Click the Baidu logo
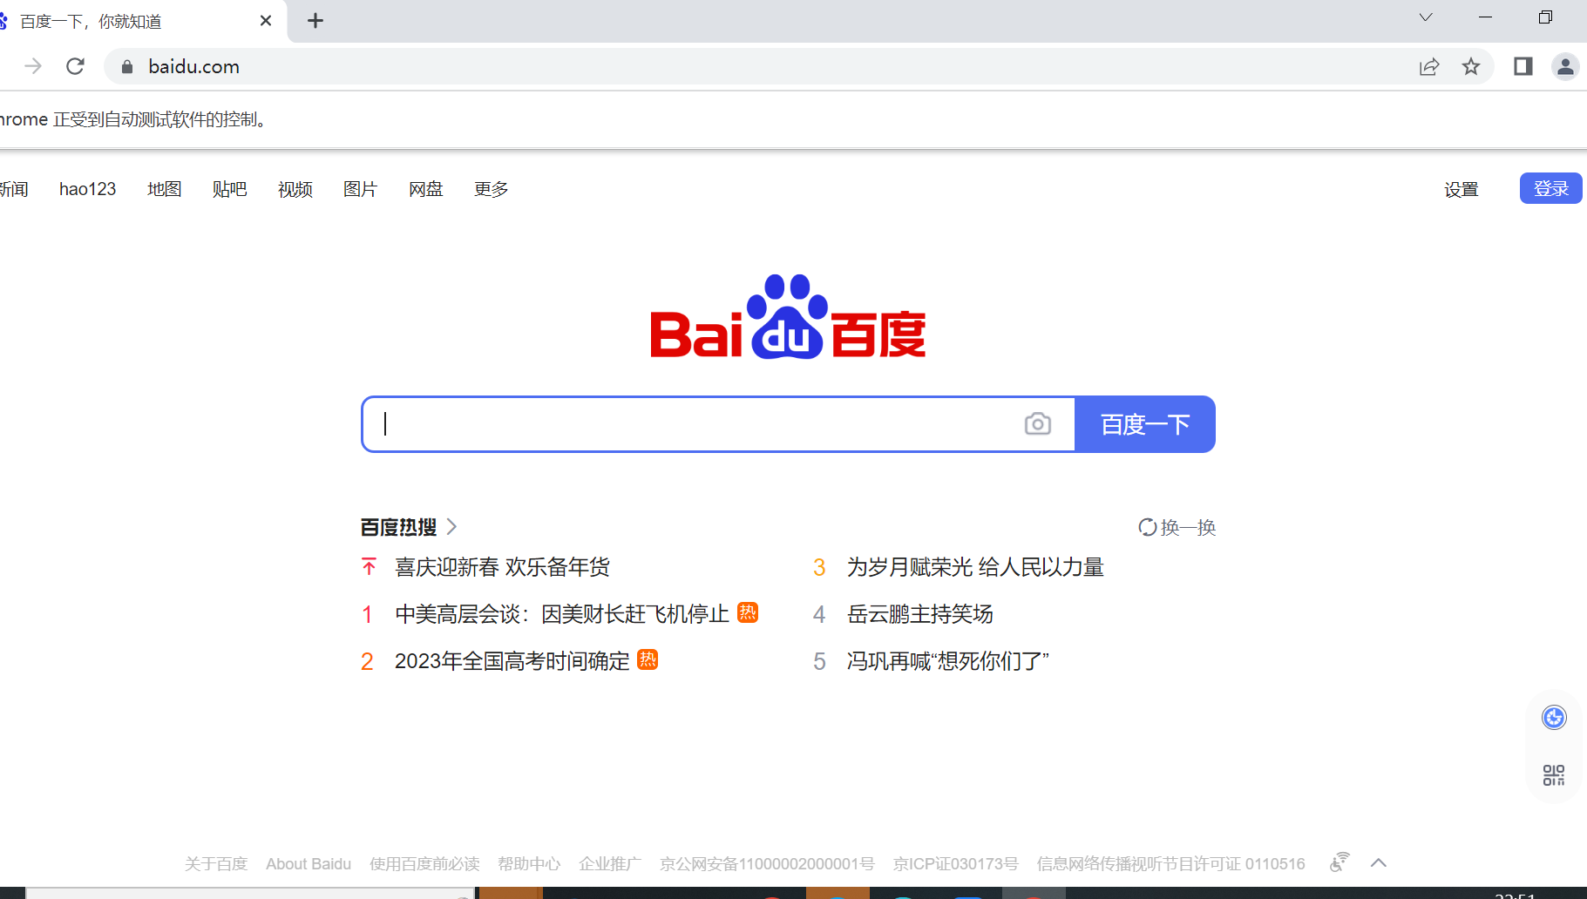1587x899 pixels. tap(788, 317)
